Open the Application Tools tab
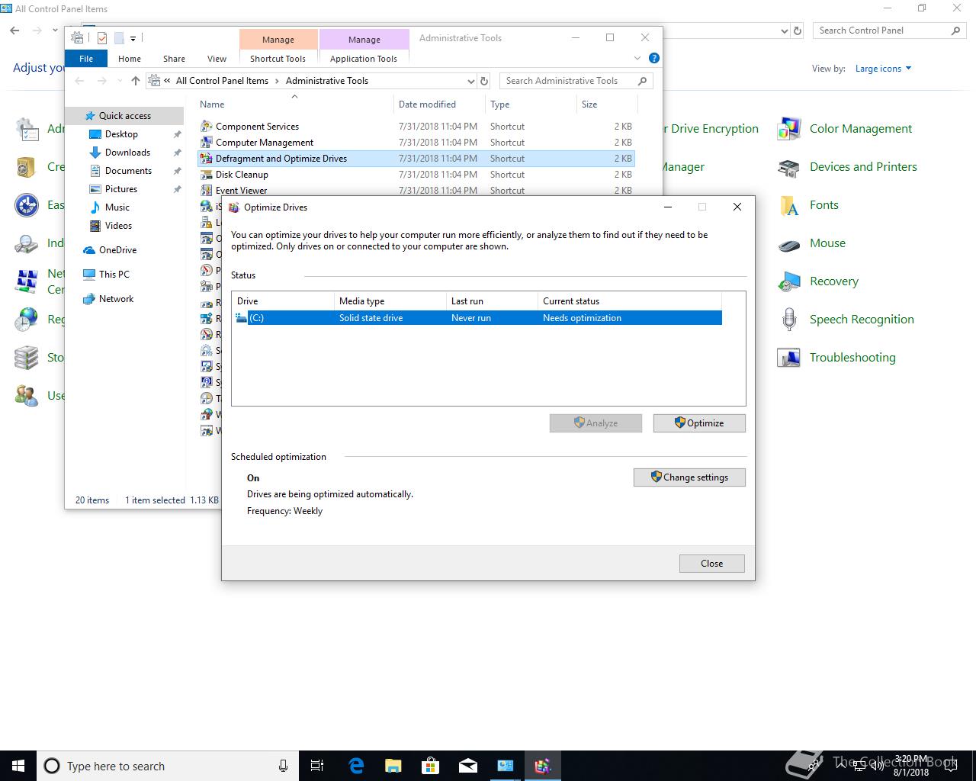The width and height of the screenshot is (976, 781). point(364,59)
